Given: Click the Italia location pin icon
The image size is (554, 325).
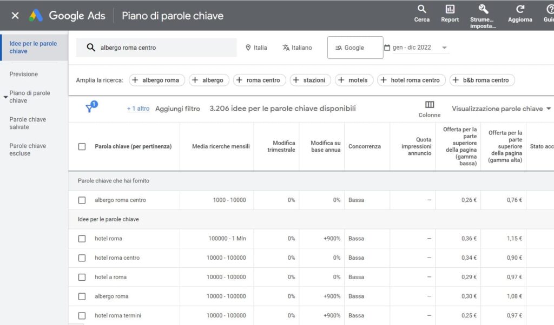Looking at the screenshot, I should tap(248, 48).
